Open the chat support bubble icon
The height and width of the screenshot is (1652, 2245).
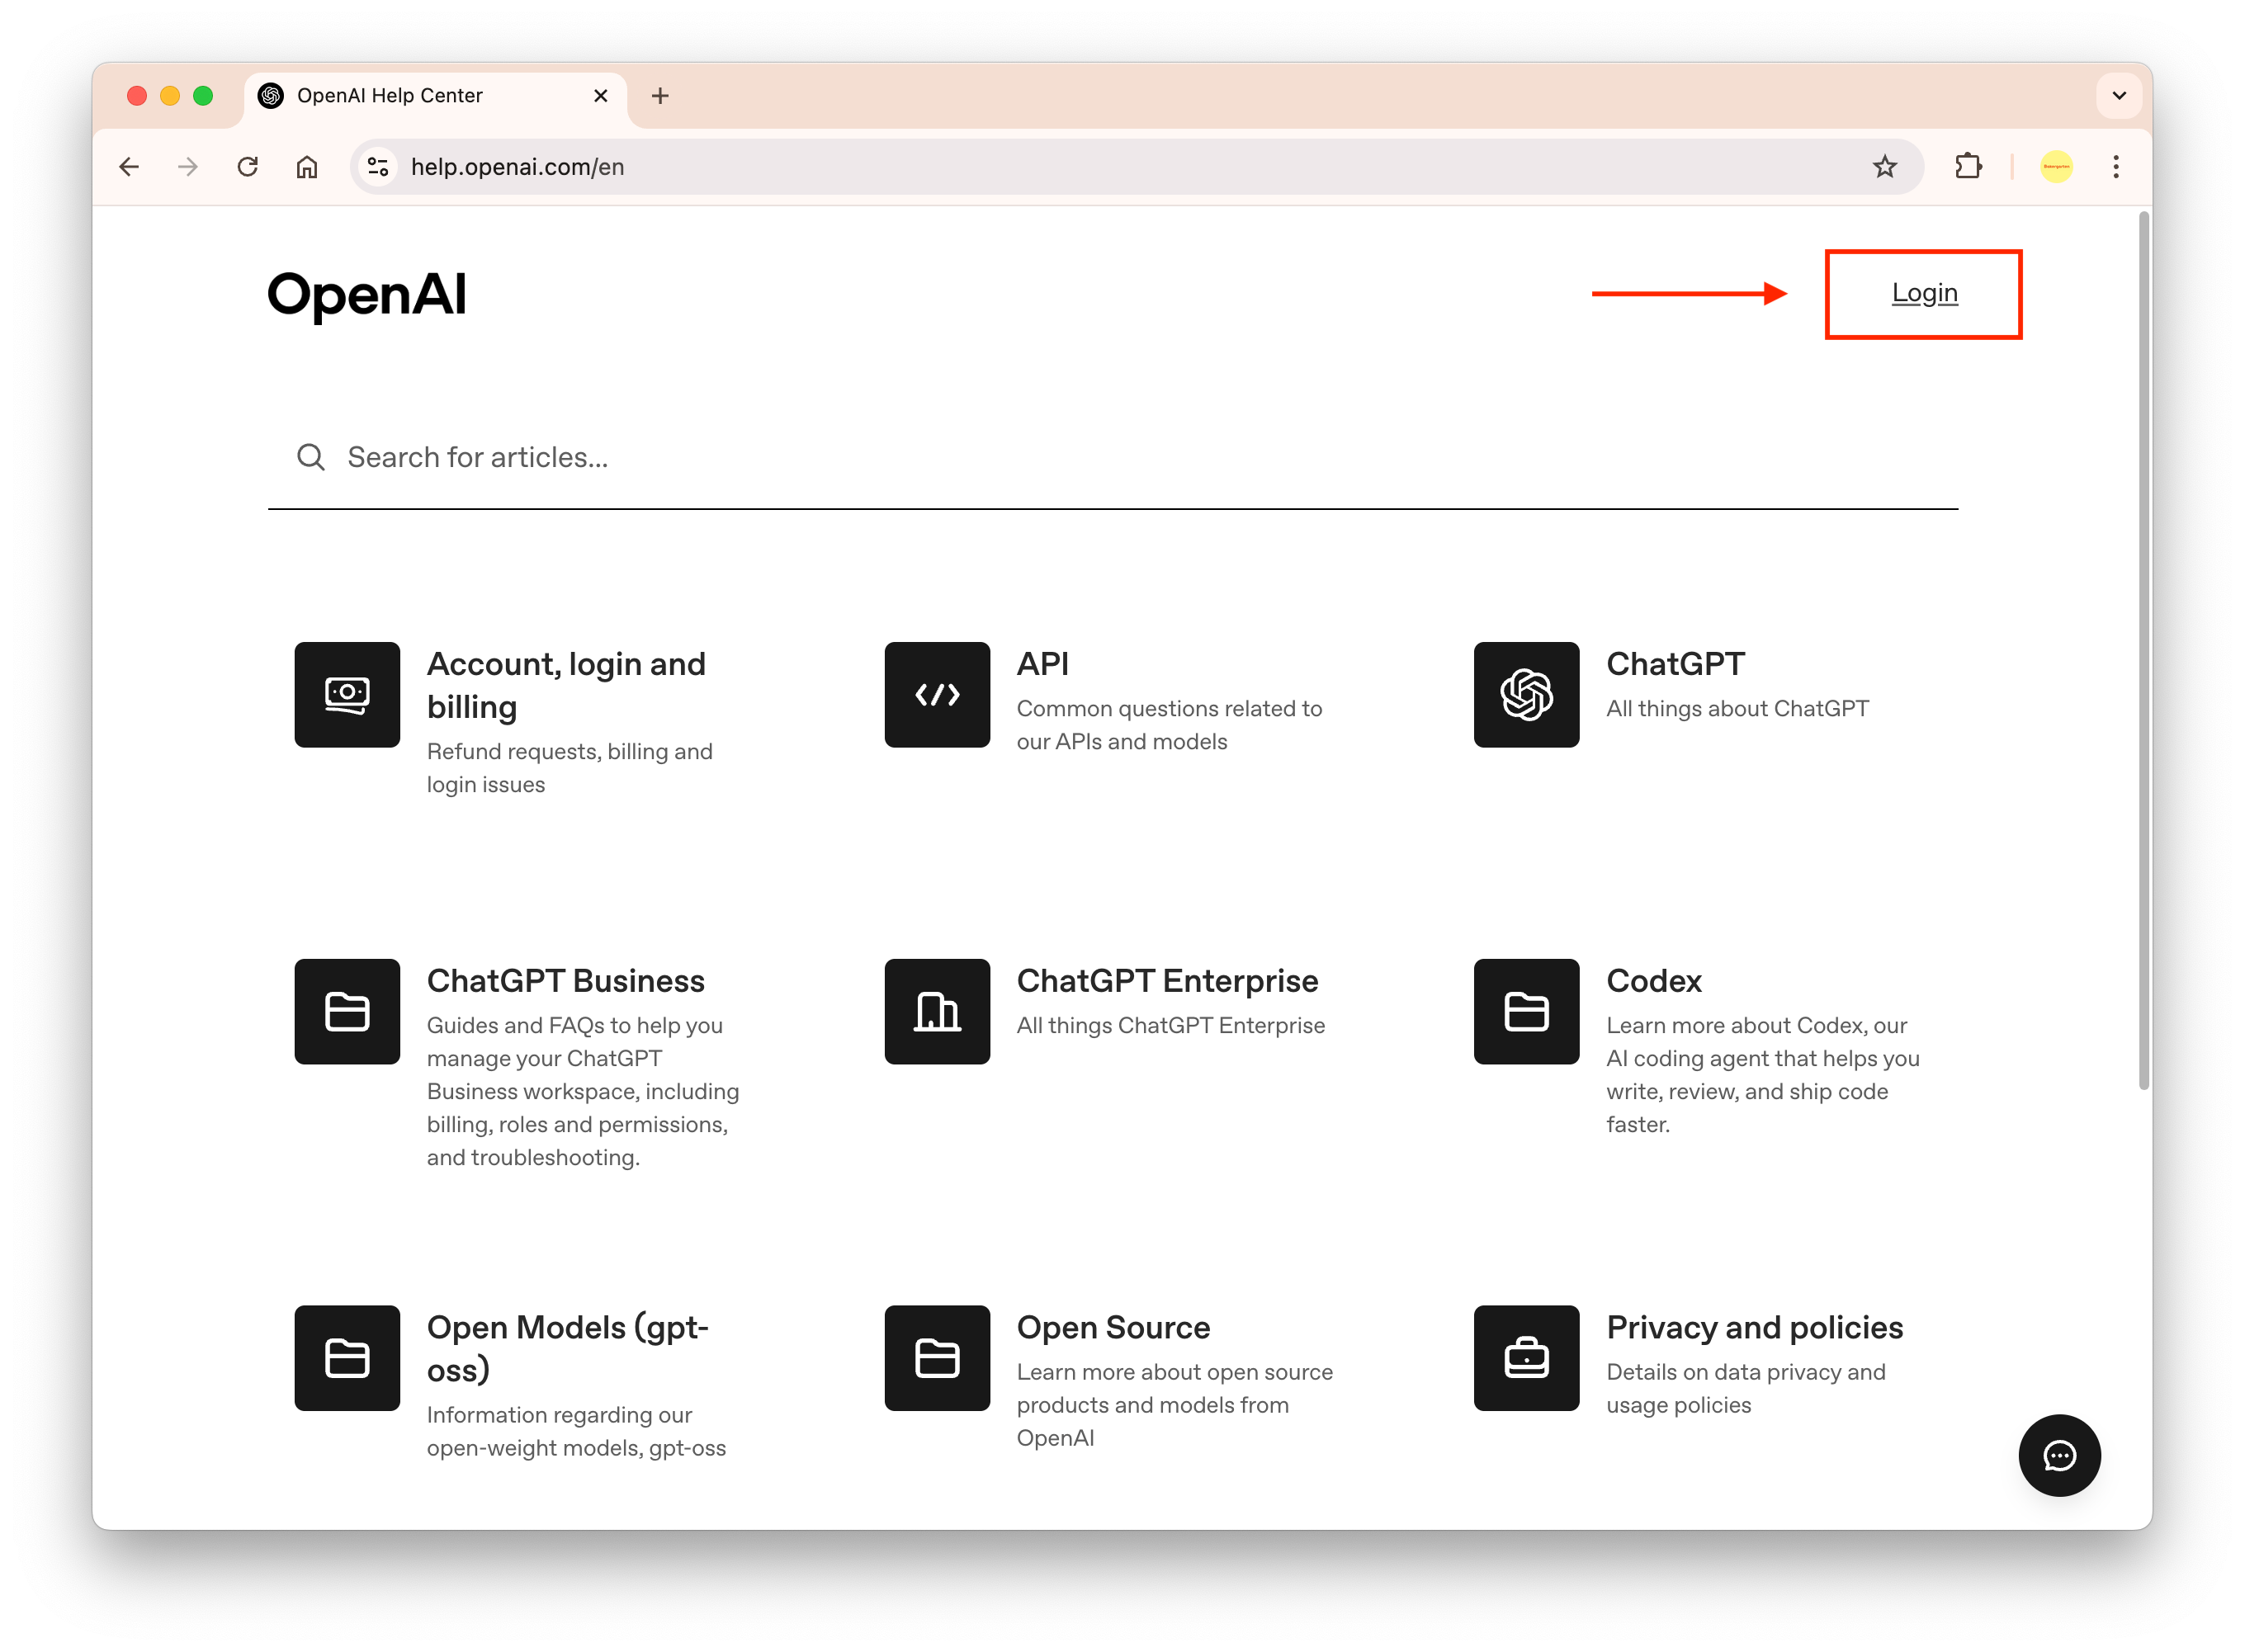pos(2058,1455)
